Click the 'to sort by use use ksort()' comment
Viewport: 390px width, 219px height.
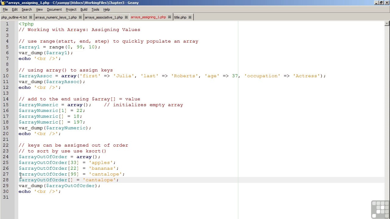[x=62, y=151]
